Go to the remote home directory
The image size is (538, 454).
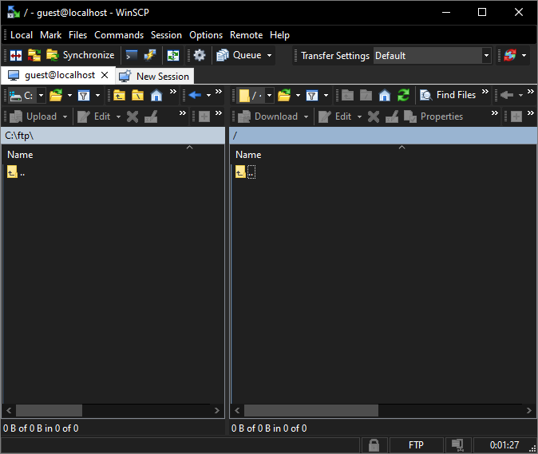coord(385,95)
